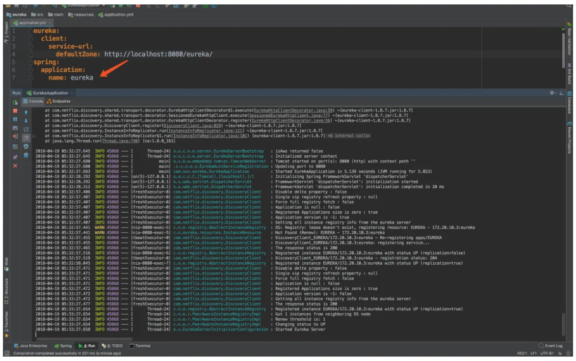
Task: Close the application.yml editor tab
Action: (50, 23)
